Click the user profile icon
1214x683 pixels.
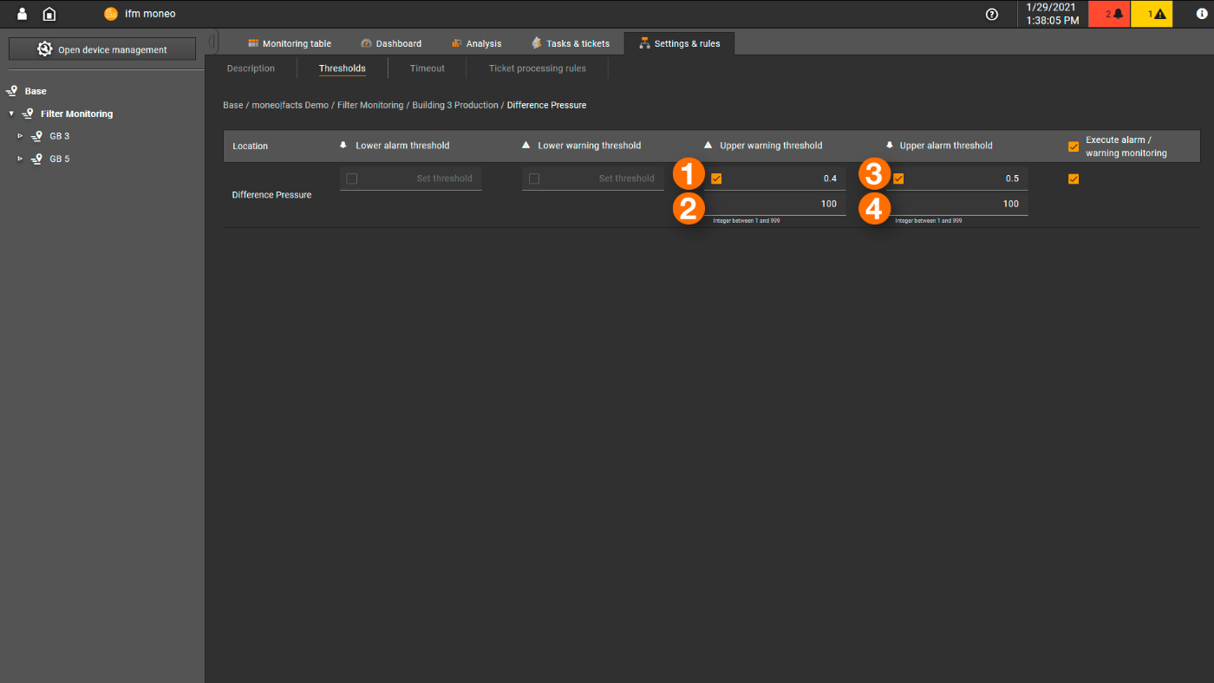pyautogui.click(x=23, y=14)
